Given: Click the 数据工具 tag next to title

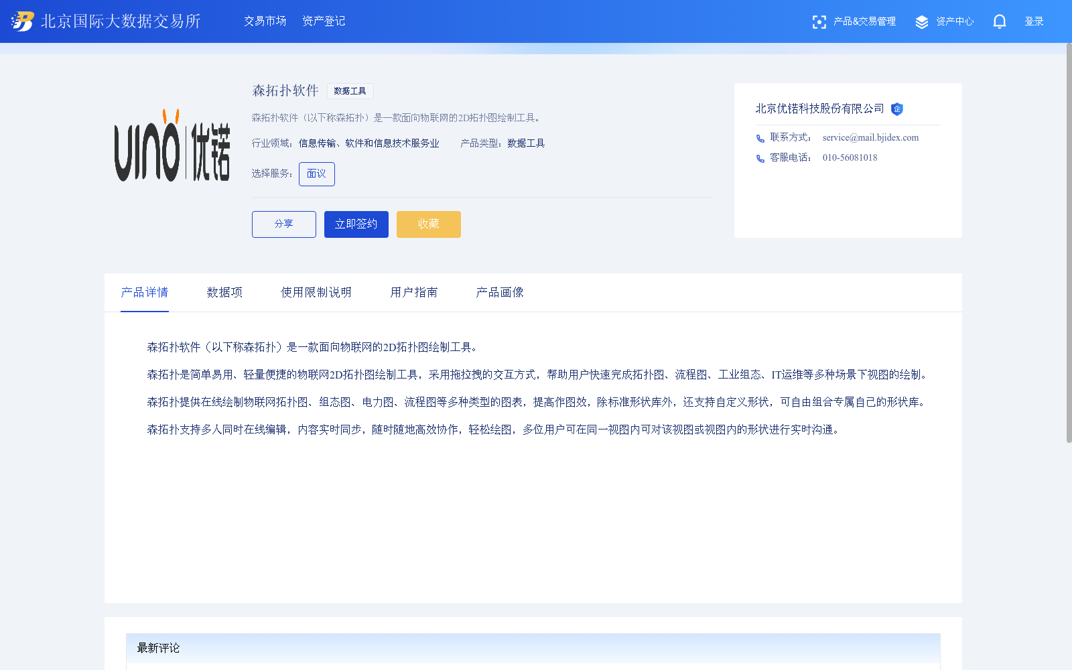Looking at the screenshot, I should [x=350, y=91].
